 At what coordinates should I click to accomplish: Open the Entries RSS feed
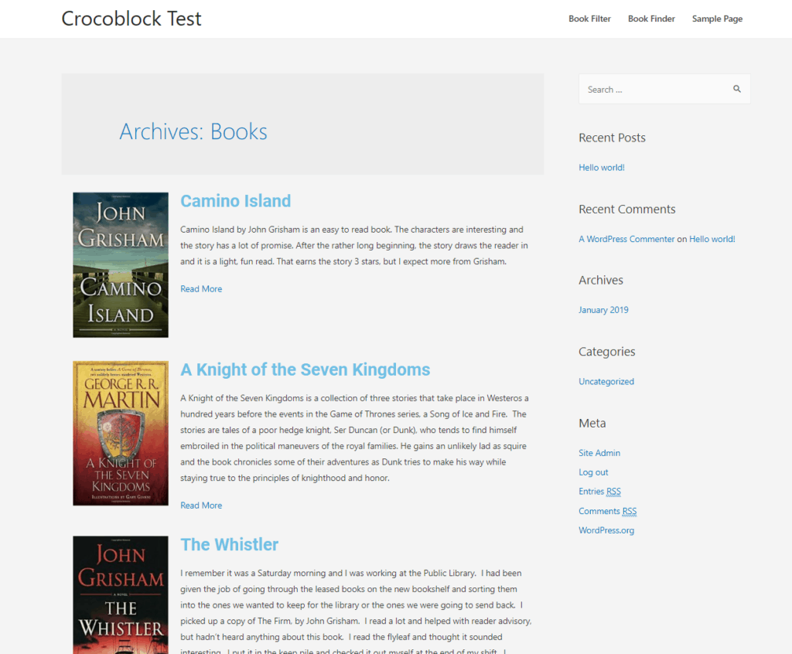599,491
